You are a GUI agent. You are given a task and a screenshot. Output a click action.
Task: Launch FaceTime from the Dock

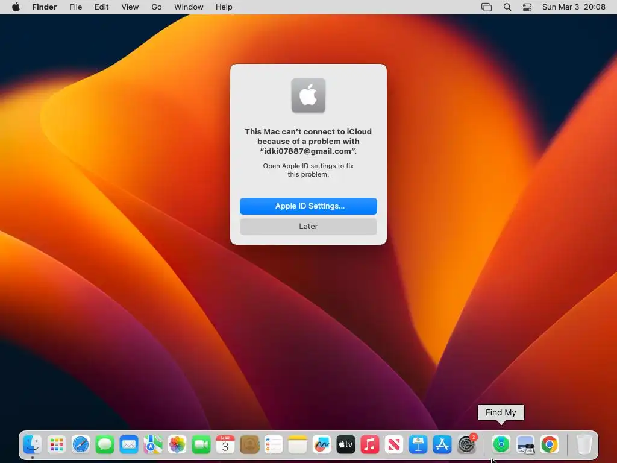point(201,444)
